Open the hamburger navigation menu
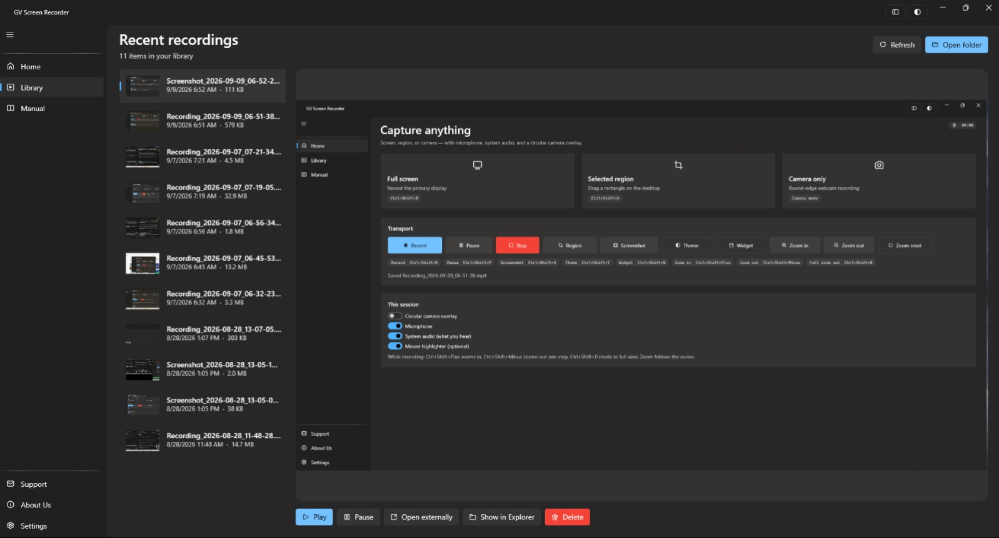 point(10,35)
